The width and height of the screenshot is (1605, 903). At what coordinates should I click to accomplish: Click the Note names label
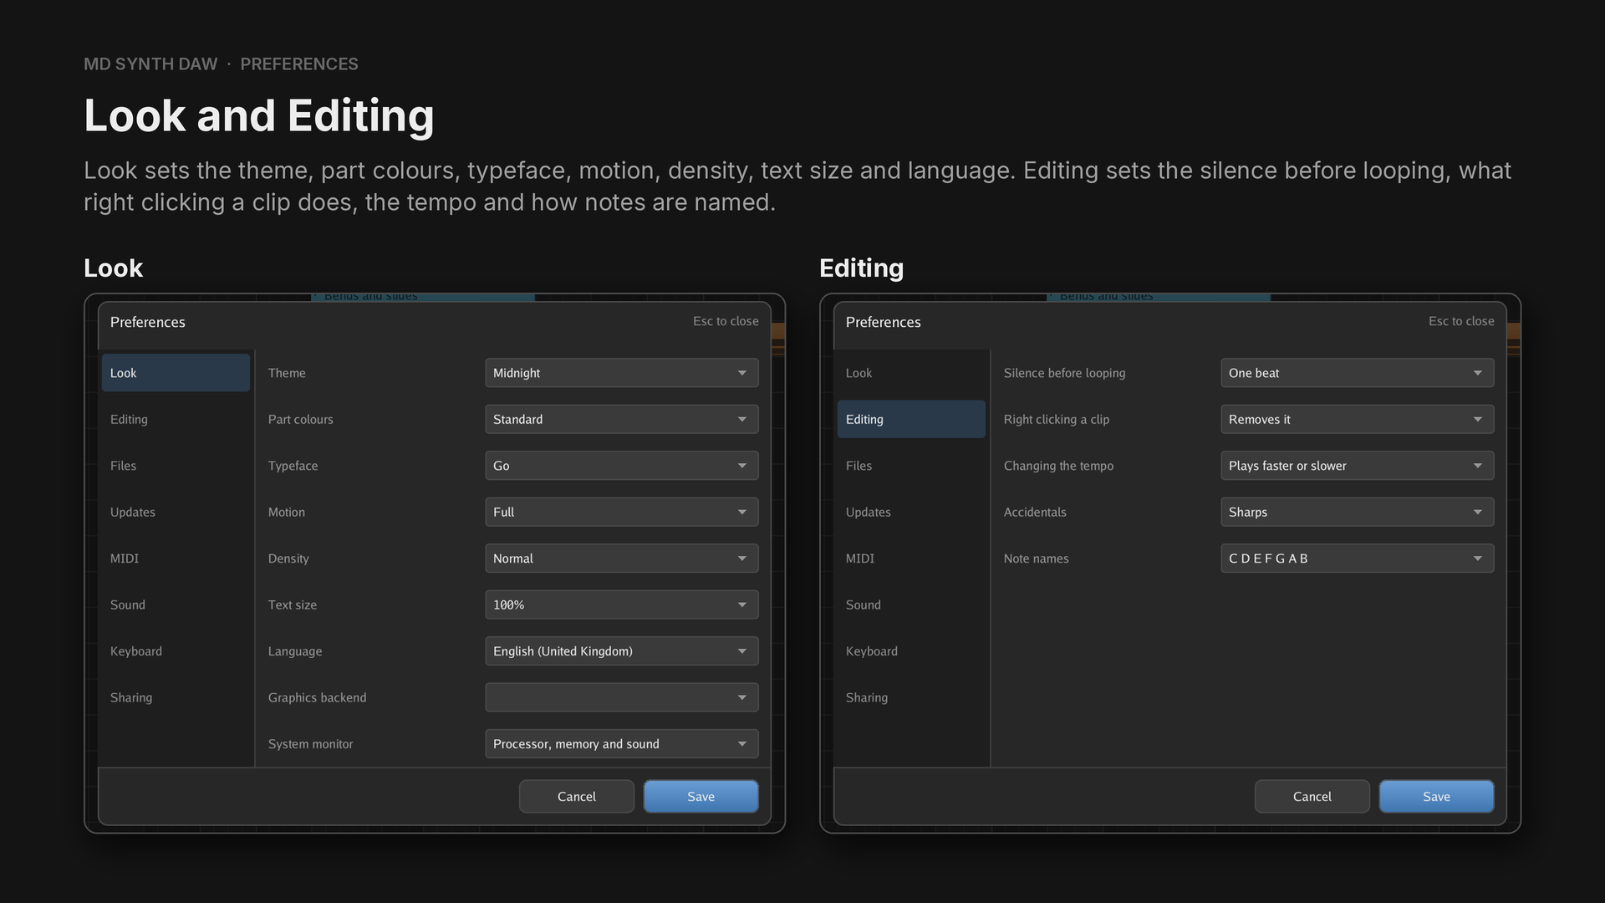(1037, 559)
